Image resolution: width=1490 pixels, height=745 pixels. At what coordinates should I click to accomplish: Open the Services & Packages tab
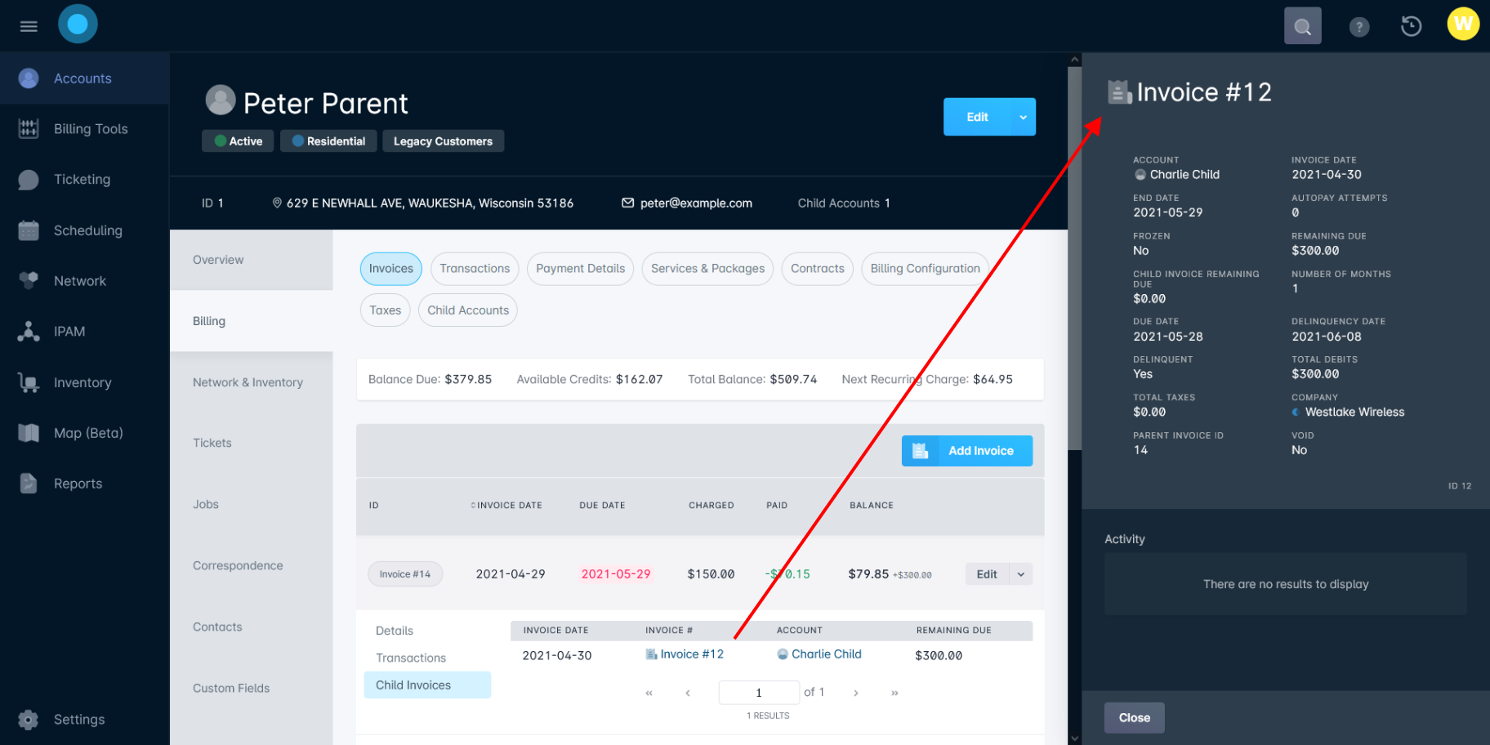pyautogui.click(x=707, y=269)
